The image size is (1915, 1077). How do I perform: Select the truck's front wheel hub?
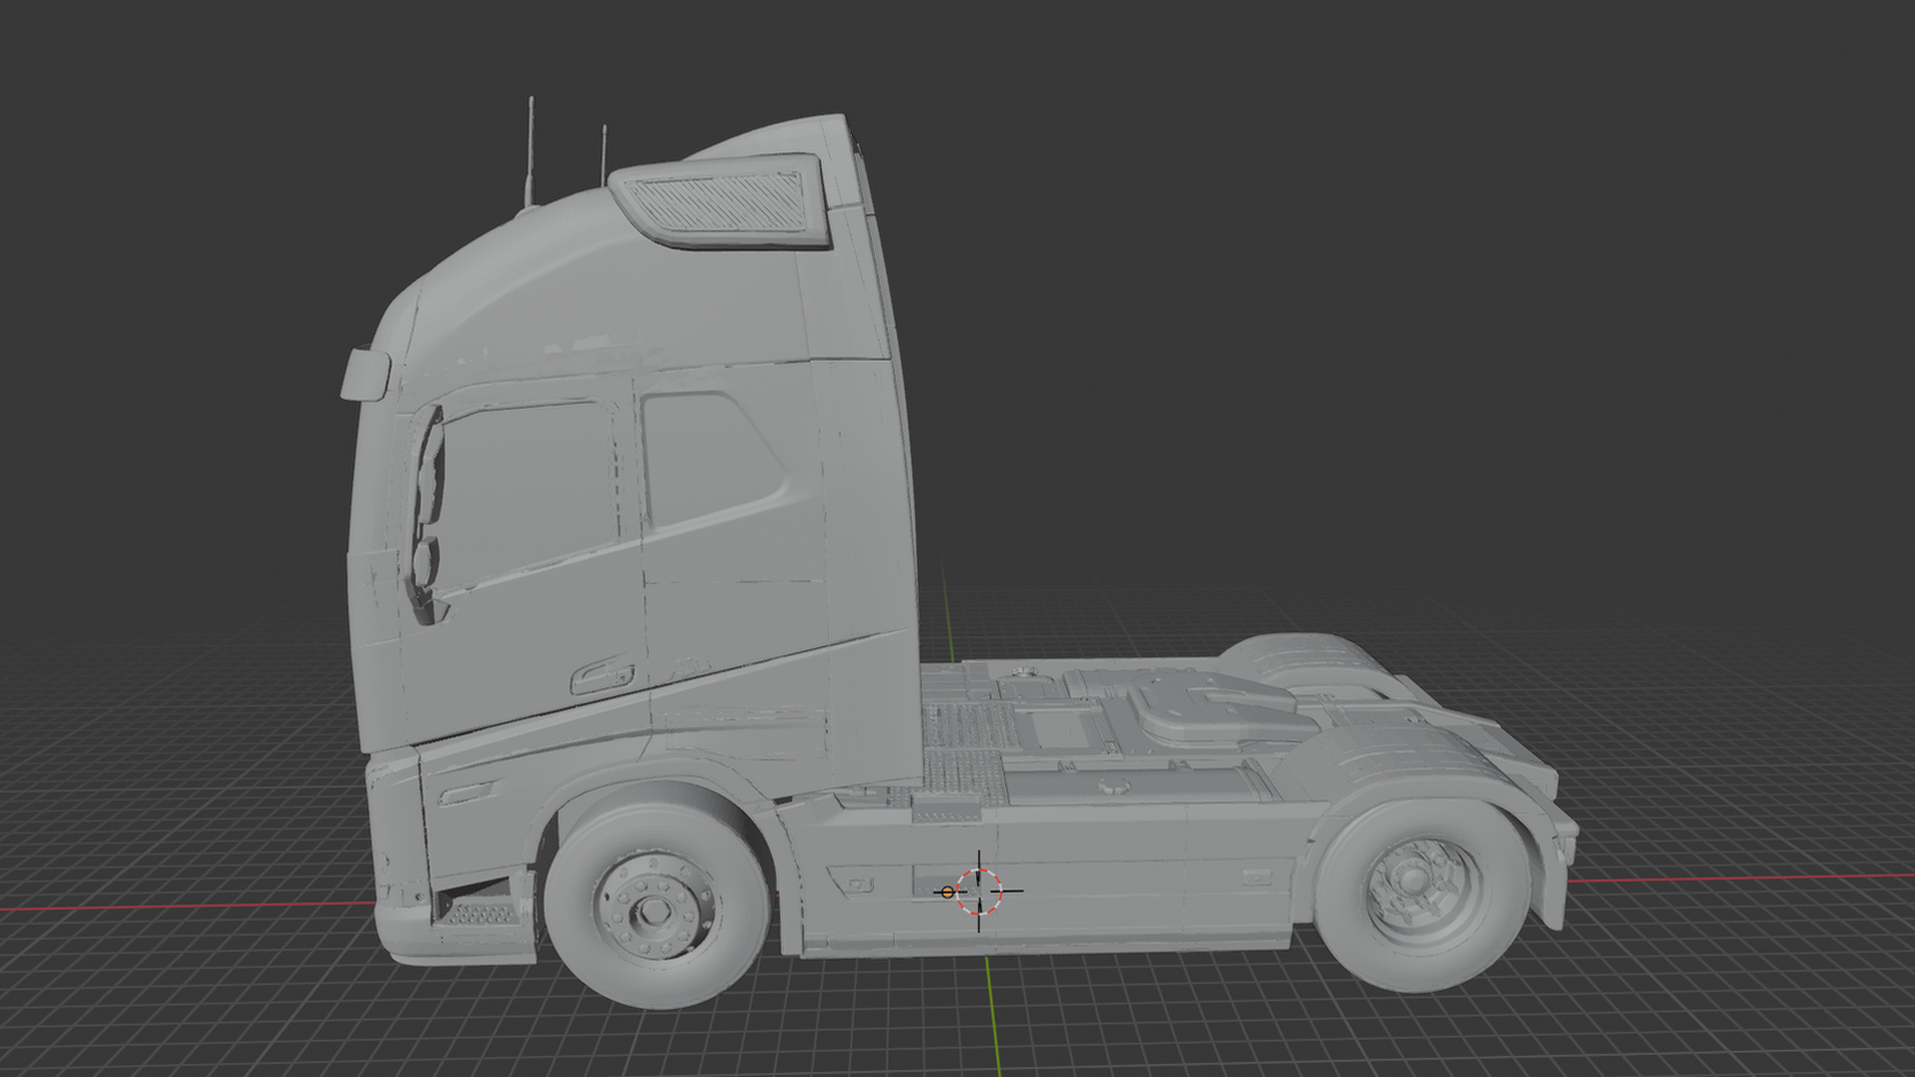pos(654,909)
